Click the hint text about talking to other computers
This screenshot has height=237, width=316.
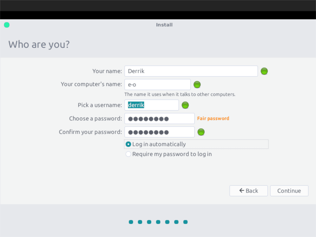(180, 94)
